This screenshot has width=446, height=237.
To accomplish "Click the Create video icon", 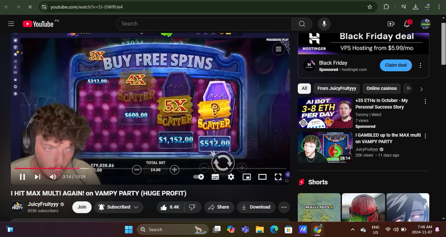I will (391, 23).
